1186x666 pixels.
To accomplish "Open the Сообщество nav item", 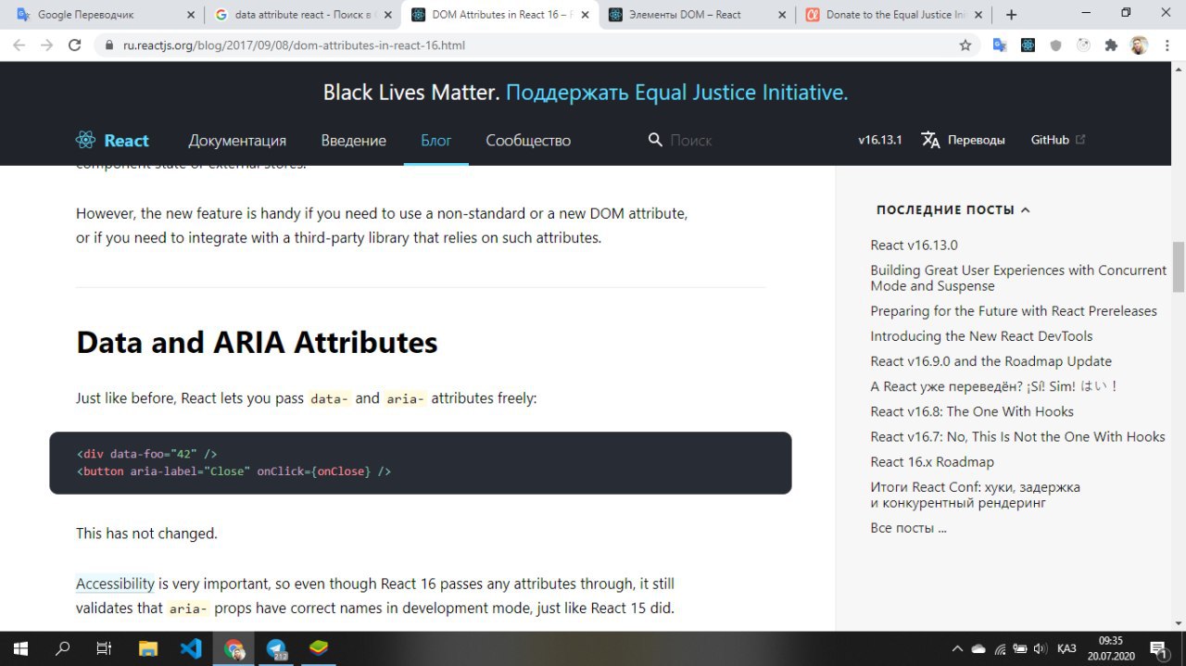I will coord(528,141).
